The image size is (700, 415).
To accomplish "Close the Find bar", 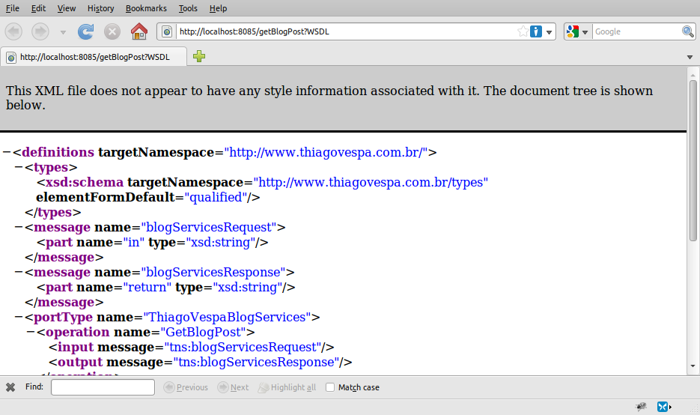I will pyautogui.click(x=10, y=387).
